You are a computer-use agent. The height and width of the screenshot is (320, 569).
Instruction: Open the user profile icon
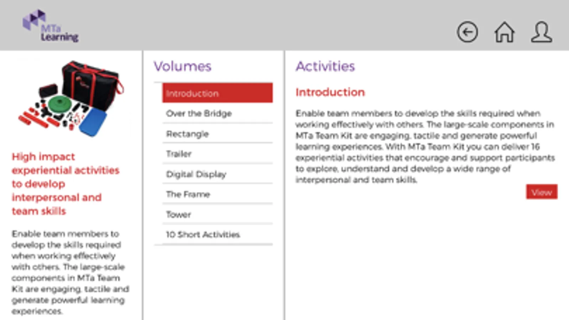[x=541, y=32]
